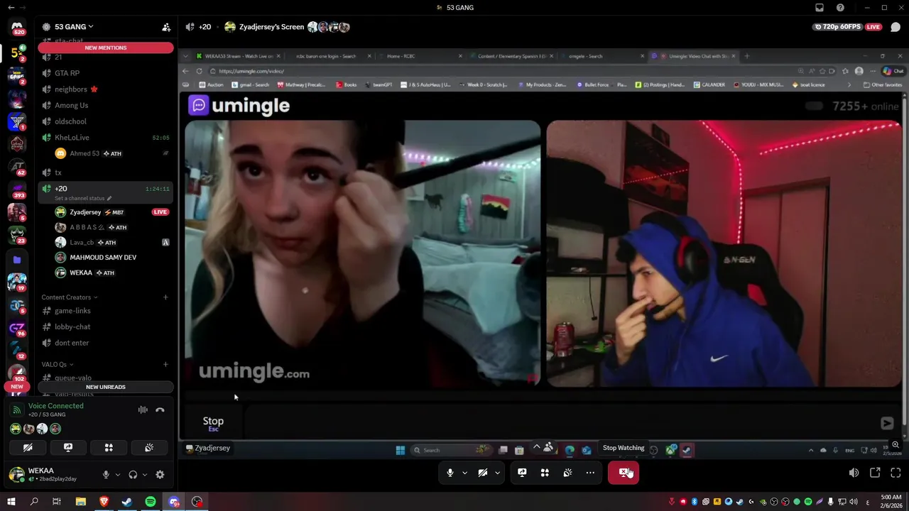The image size is (909, 511).
Task: Click invite members icon beside server name
Action: coord(166,27)
